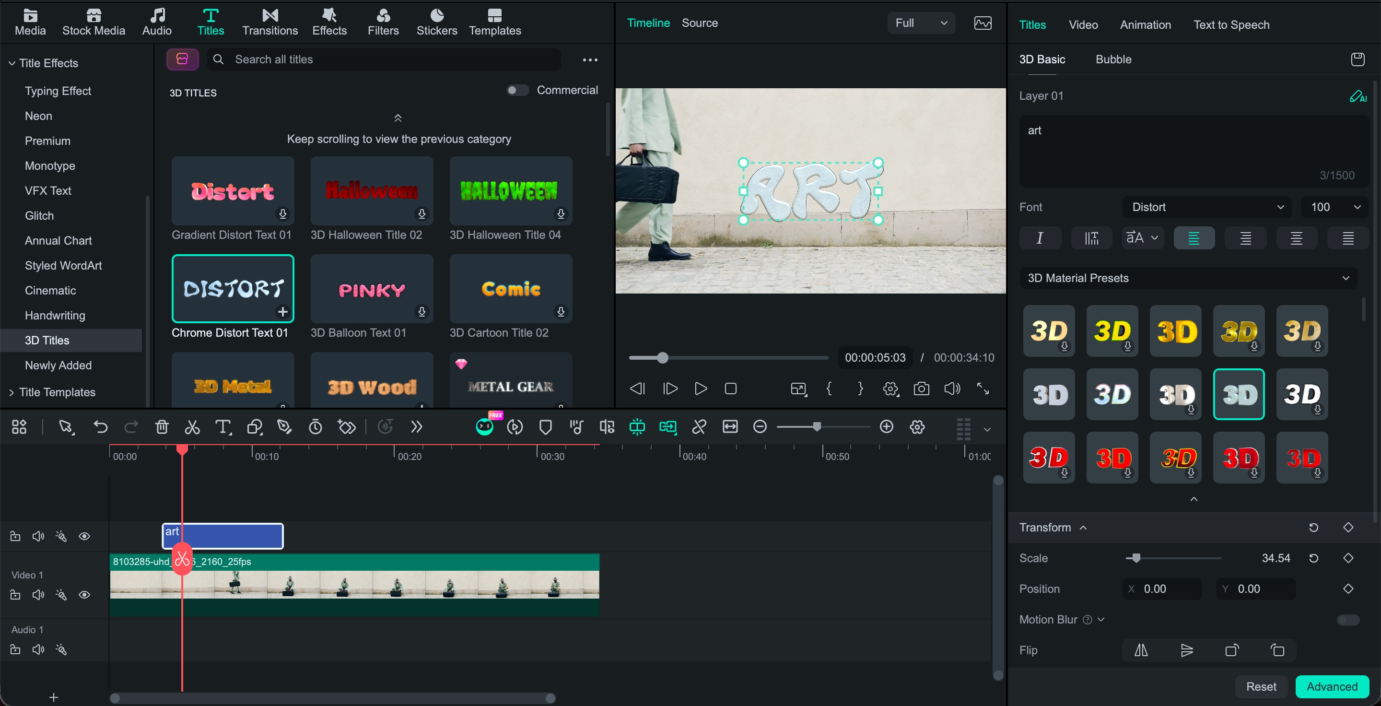Switch to the Transitions tab
The width and height of the screenshot is (1381, 706).
[269, 23]
